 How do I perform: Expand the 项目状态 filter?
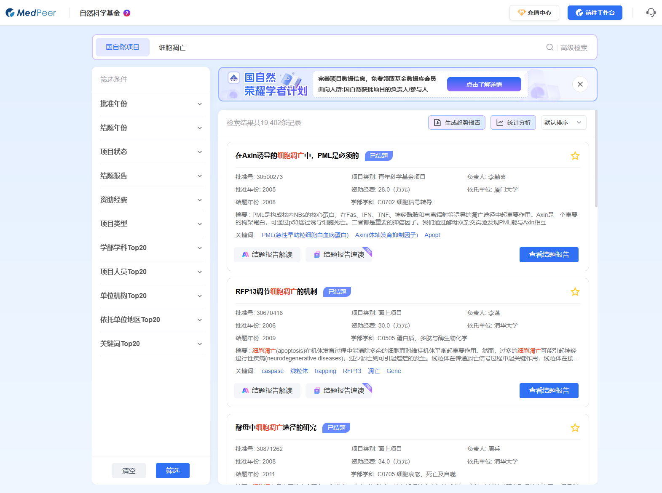152,152
